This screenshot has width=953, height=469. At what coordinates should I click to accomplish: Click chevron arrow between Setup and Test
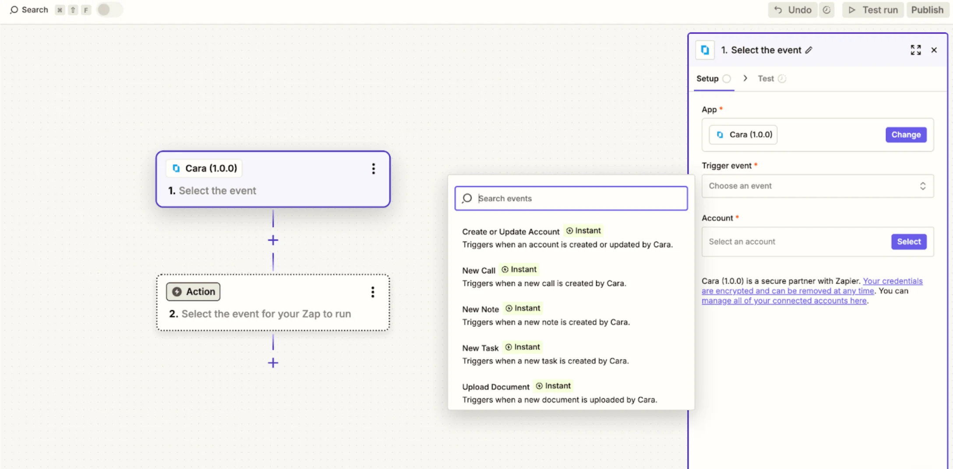click(x=745, y=78)
